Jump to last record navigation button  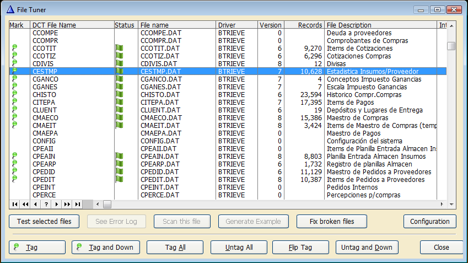[77, 204]
